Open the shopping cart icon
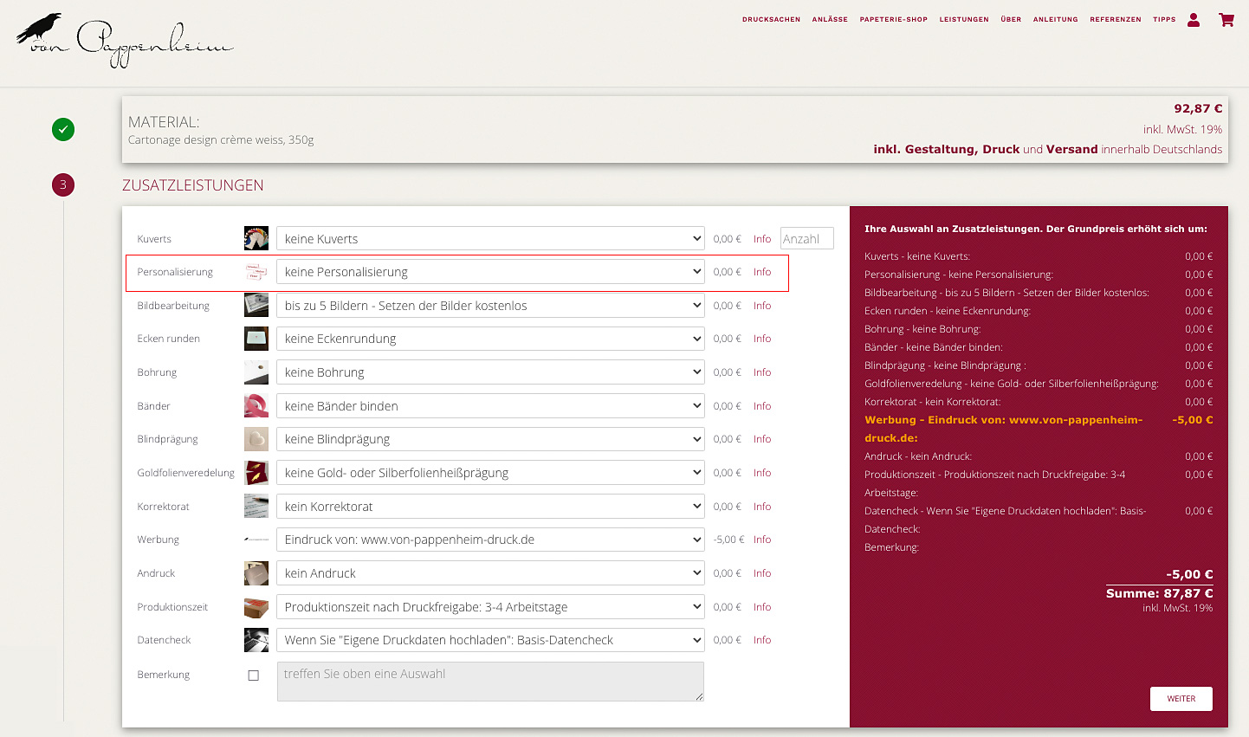1249x737 pixels. (1226, 20)
